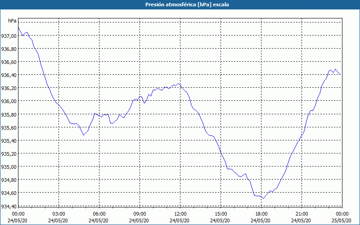This screenshot has width=360, height=225.
Task: Click the 936,20 y-axis label
Action: (9, 88)
